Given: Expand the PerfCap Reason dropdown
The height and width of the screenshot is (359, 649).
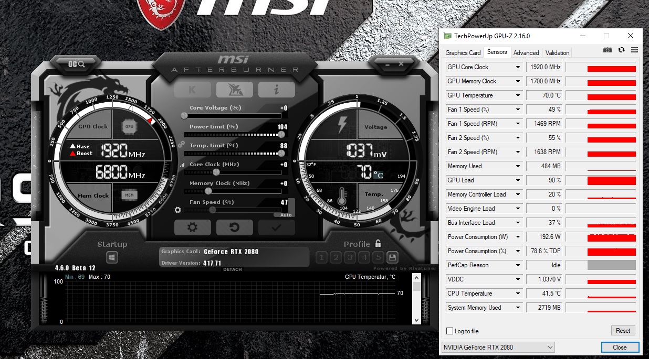Looking at the screenshot, I should click(x=518, y=265).
